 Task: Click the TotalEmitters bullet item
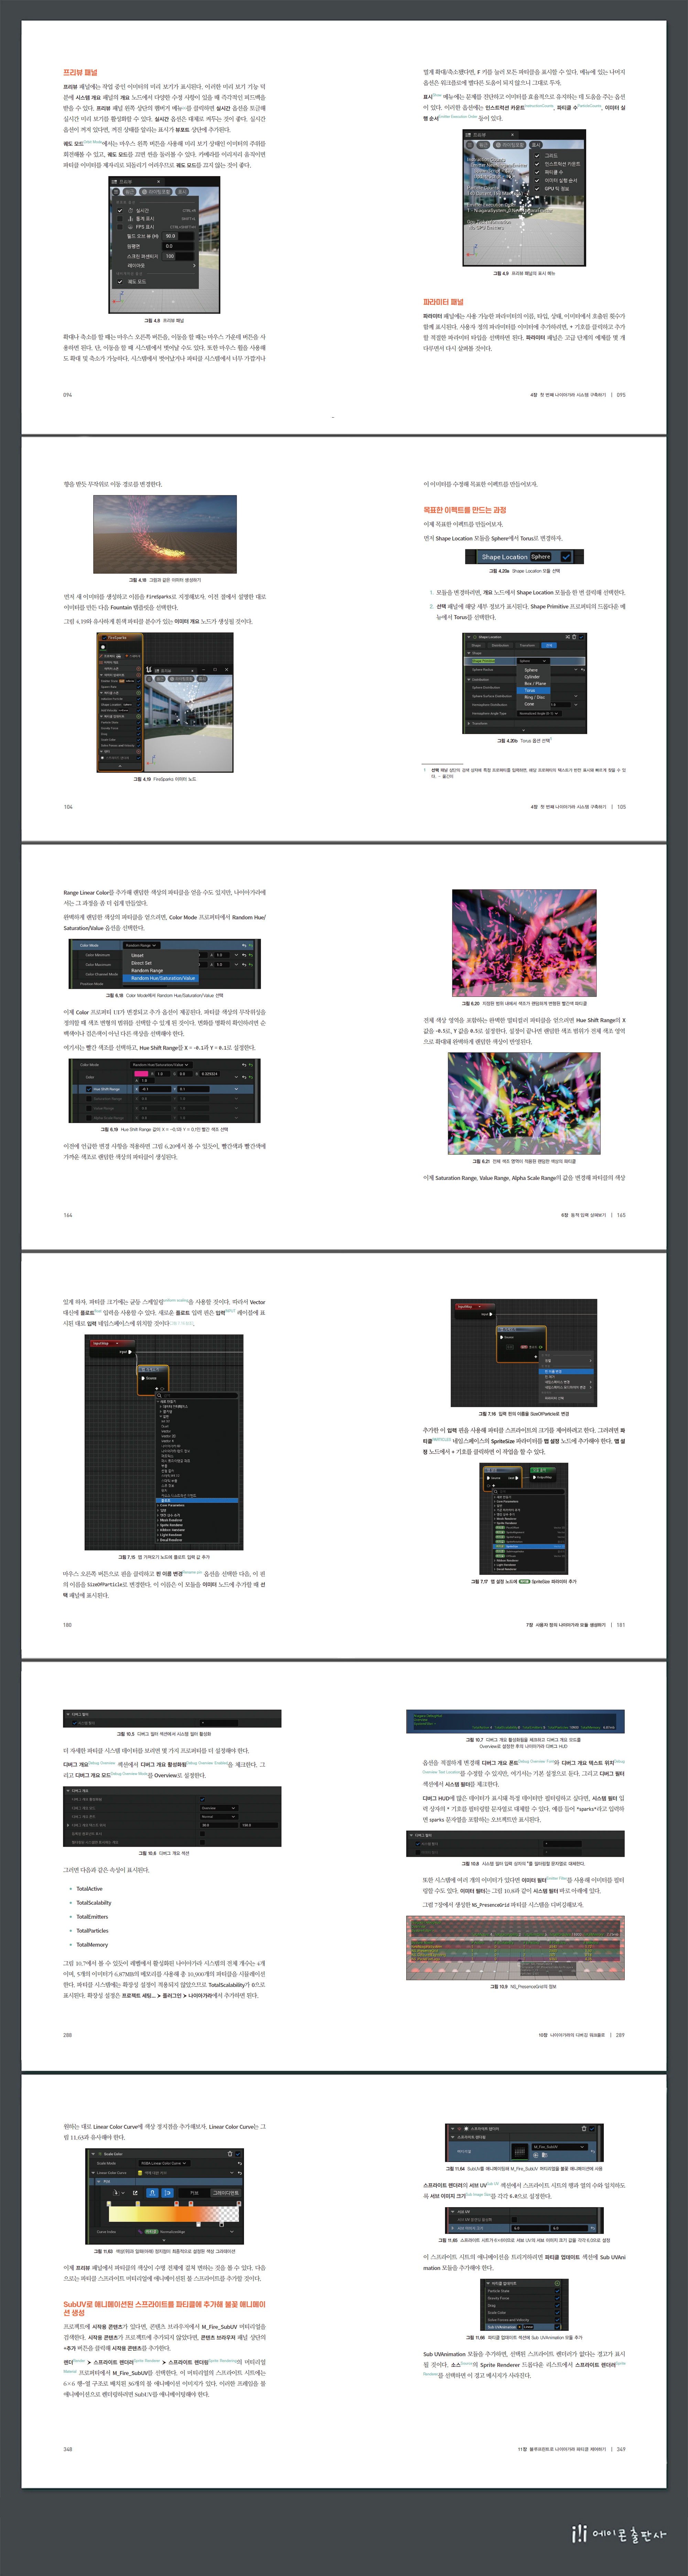pos(92,1917)
